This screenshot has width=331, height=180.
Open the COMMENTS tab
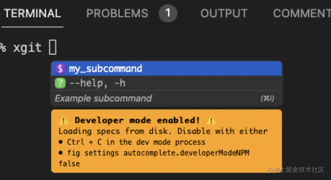pyautogui.click(x=302, y=13)
